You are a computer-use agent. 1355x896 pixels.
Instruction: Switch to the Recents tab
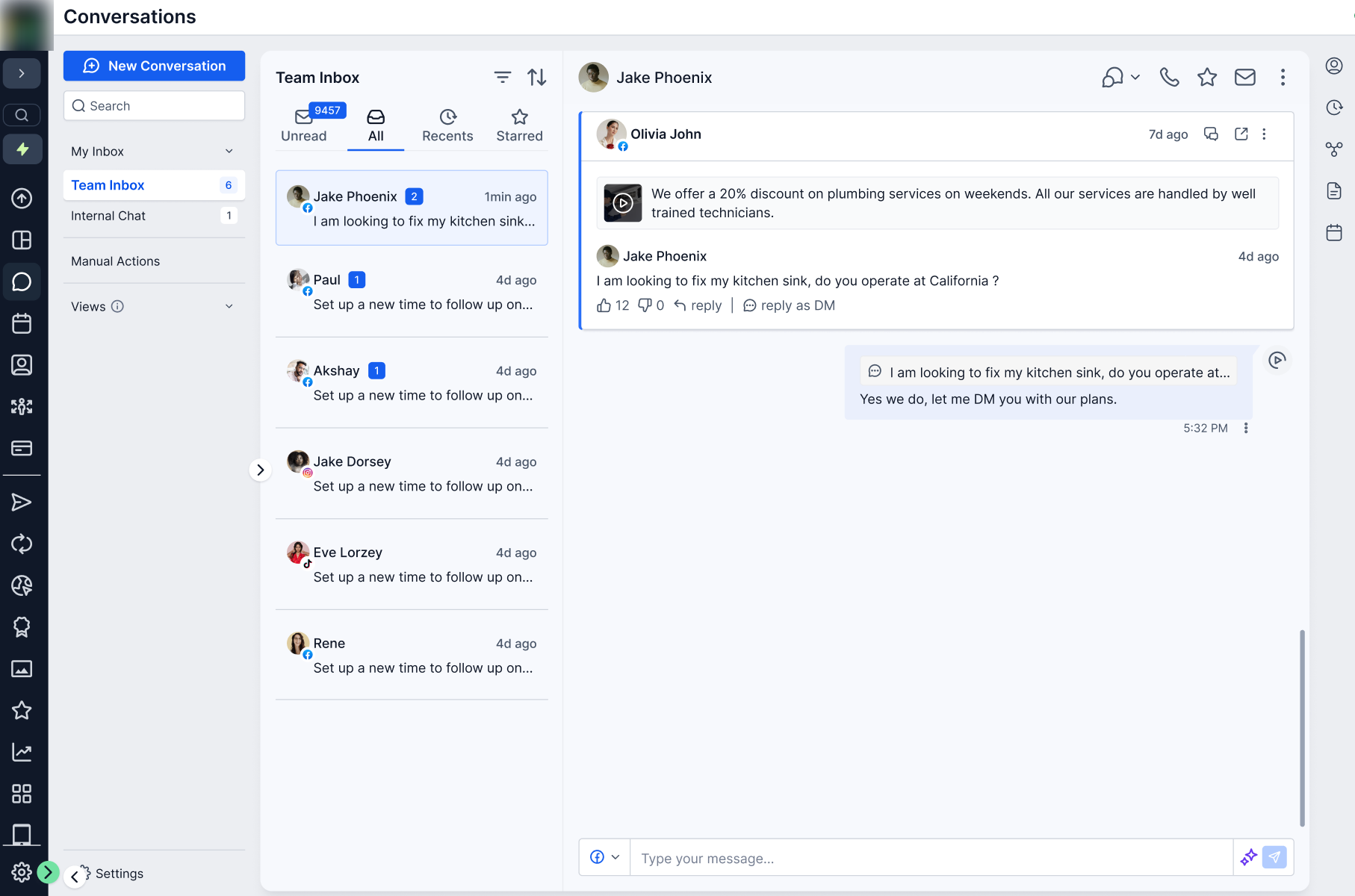447,125
